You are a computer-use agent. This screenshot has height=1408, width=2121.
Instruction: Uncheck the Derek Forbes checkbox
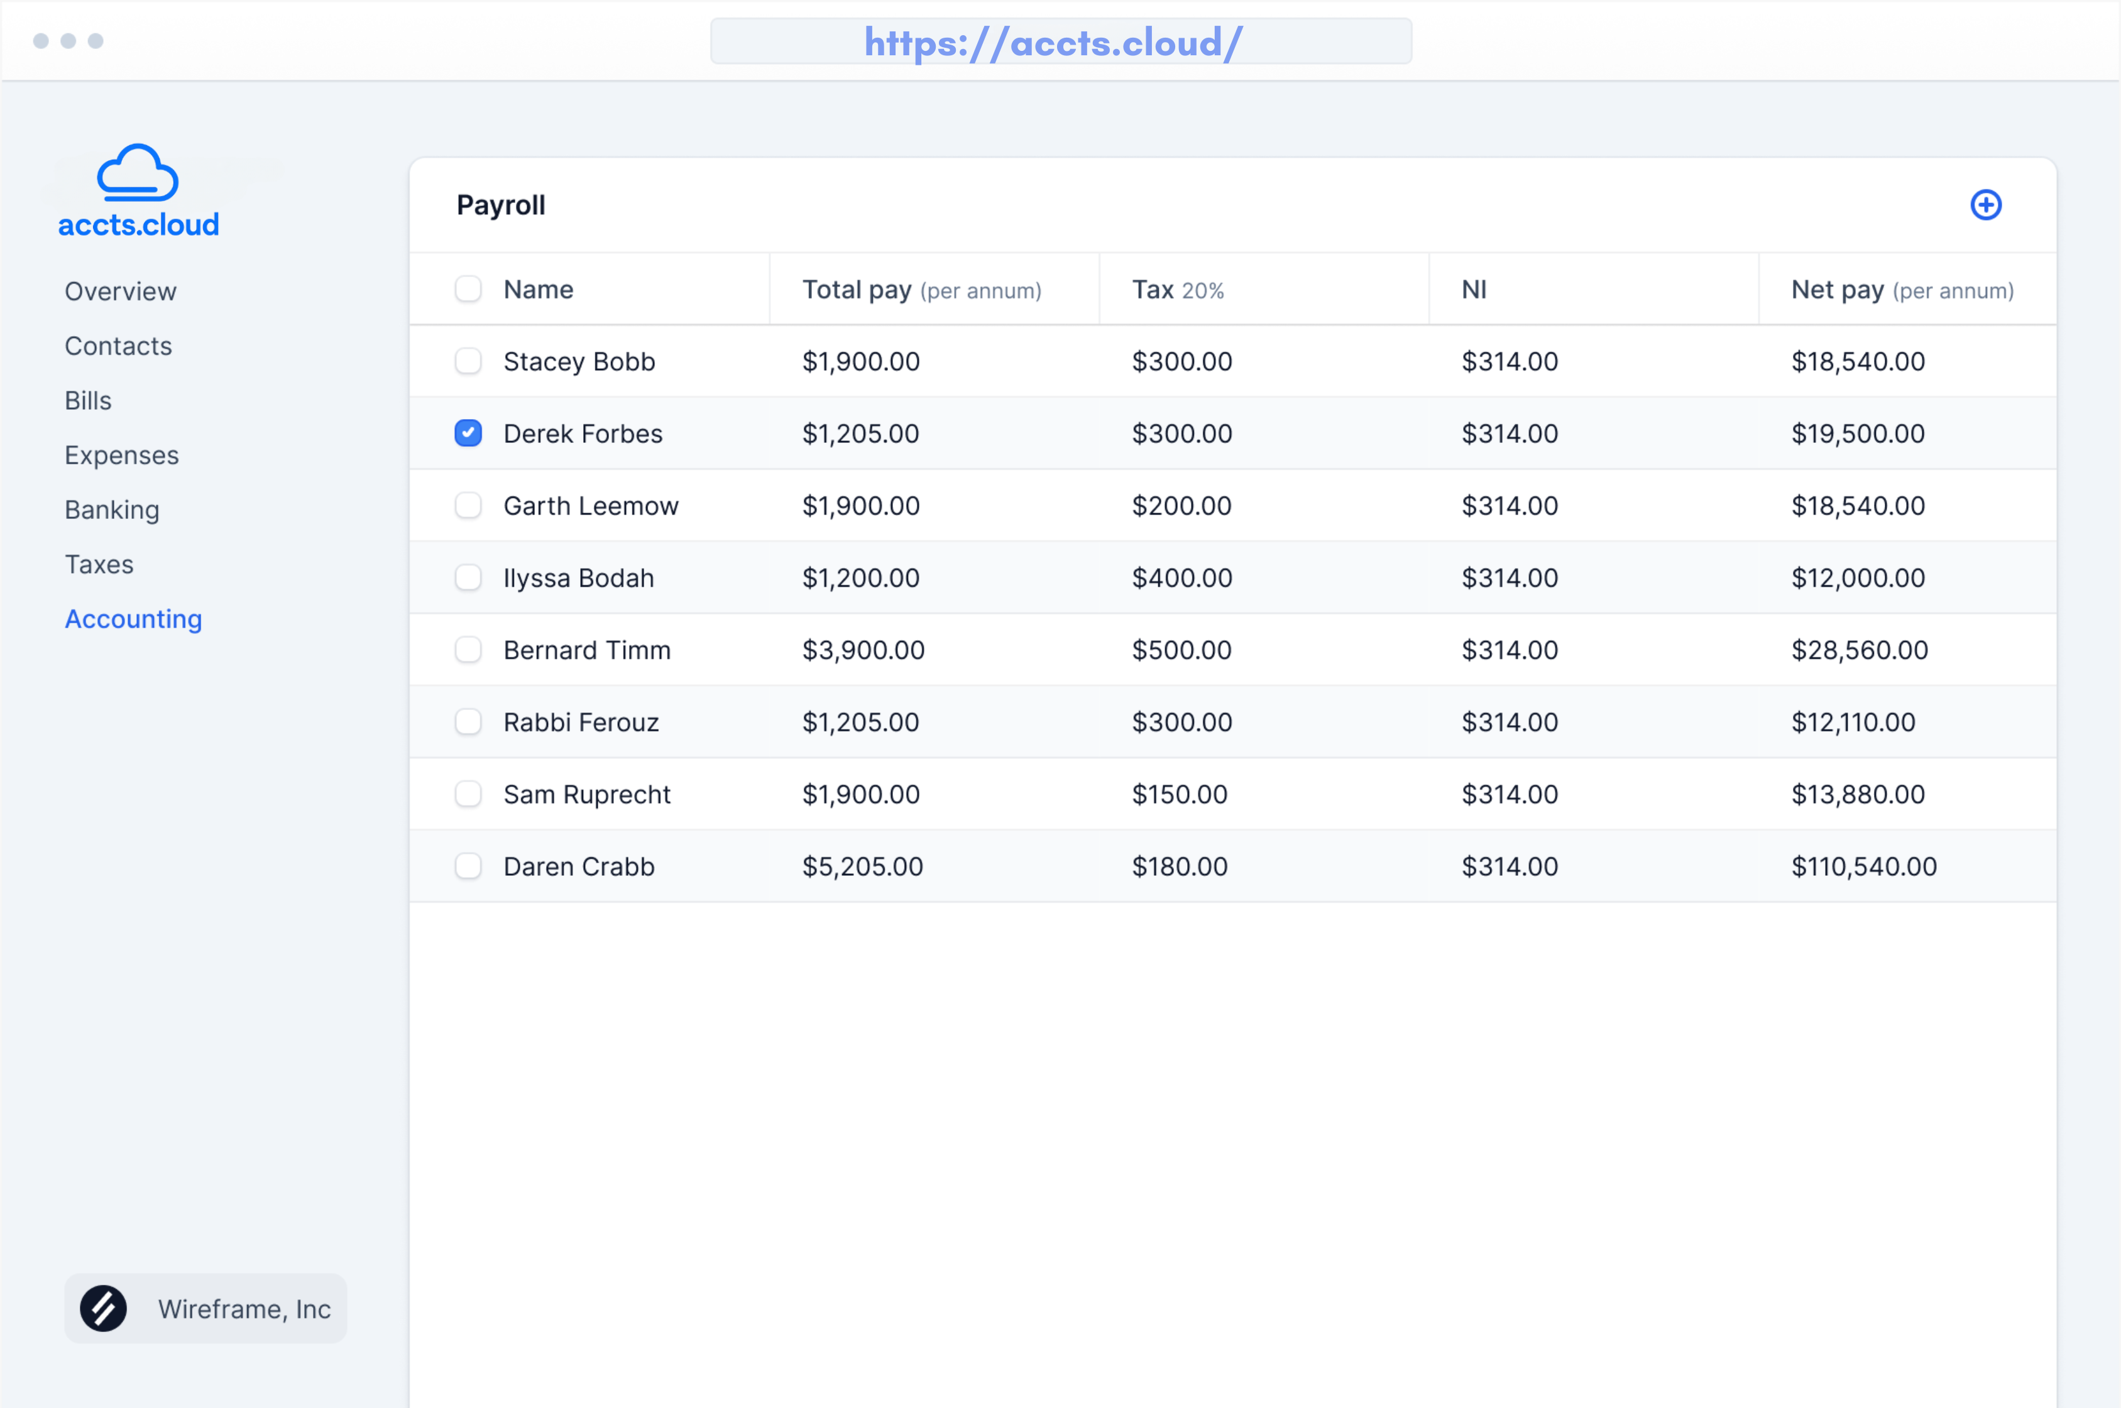(x=468, y=433)
